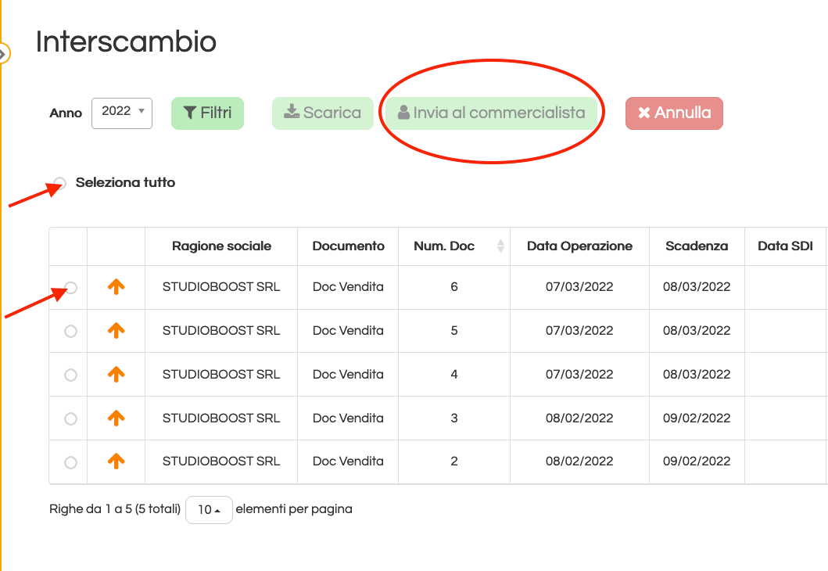The image size is (828, 571).
Task: Click operation date 07/03/2022 of document 5
Action: click(x=579, y=331)
